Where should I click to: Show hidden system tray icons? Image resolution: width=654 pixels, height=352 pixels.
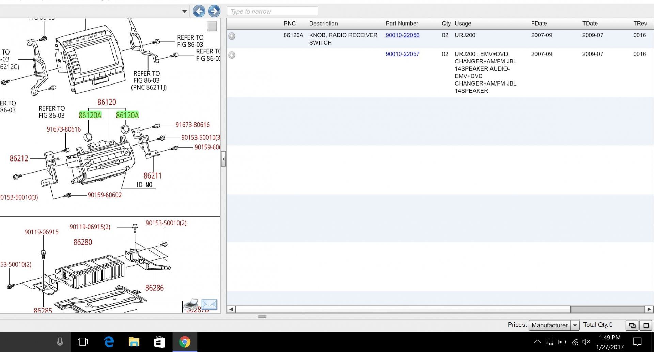coord(538,341)
